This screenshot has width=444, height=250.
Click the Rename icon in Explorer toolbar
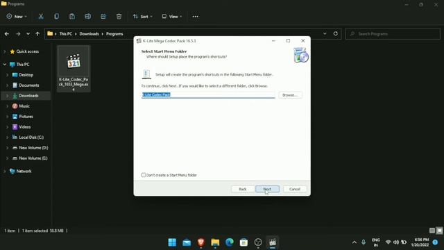pyautogui.click(x=88, y=17)
